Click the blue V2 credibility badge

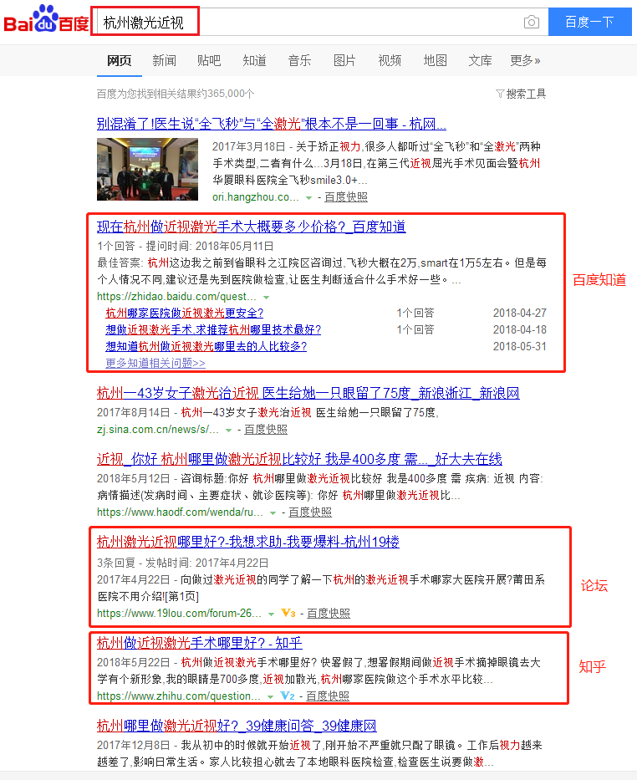click(x=288, y=696)
